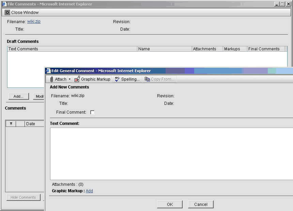Maximize the File Comments window
This screenshot has width=293, height=211.
(282, 4)
